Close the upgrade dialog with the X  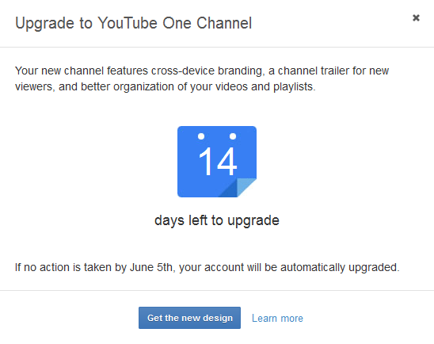416,18
